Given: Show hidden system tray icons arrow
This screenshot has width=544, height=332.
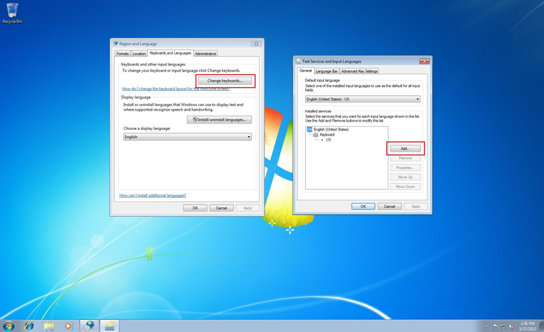Looking at the screenshot, I should [x=488, y=326].
